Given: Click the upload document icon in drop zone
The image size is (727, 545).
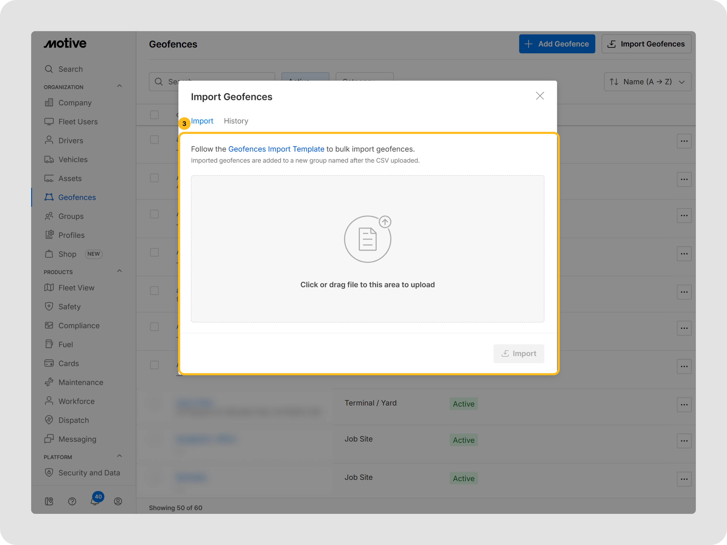Looking at the screenshot, I should 367,239.
